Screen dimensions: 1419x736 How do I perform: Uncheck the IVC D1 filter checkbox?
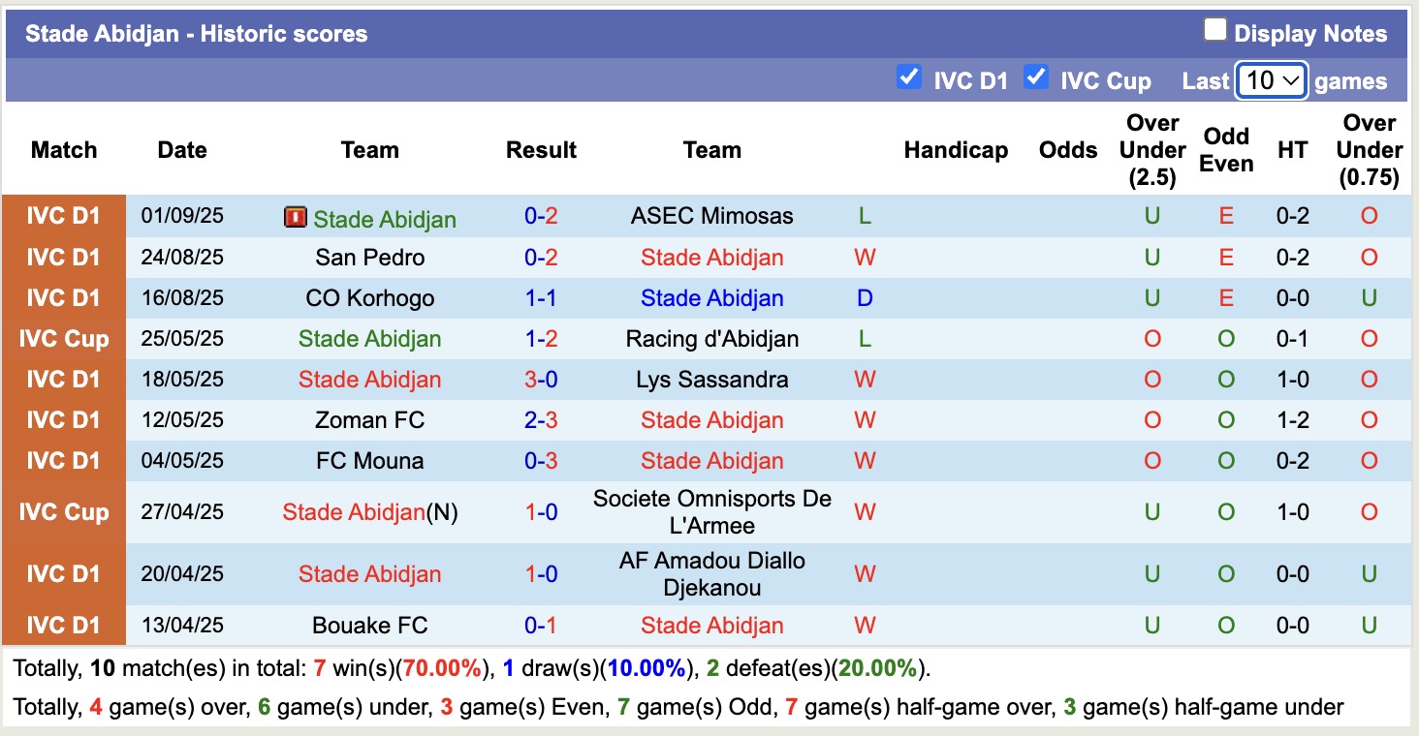click(x=908, y=77)
